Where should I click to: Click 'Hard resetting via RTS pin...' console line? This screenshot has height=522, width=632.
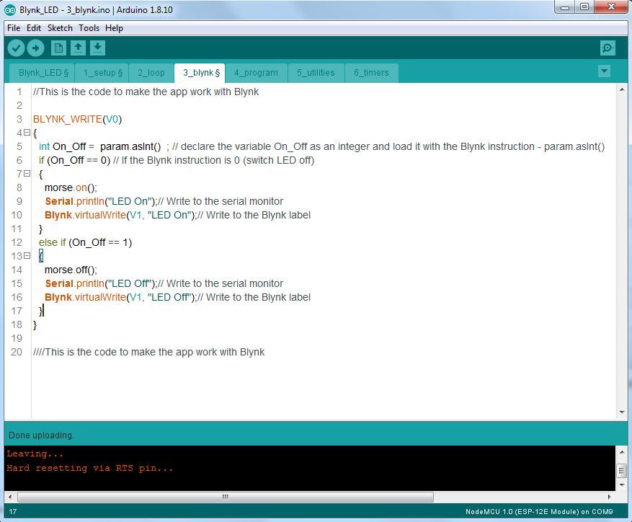(90, 469)
